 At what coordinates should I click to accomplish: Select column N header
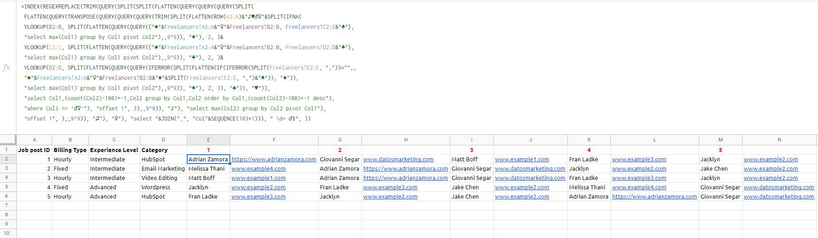(x=779, y=140)
